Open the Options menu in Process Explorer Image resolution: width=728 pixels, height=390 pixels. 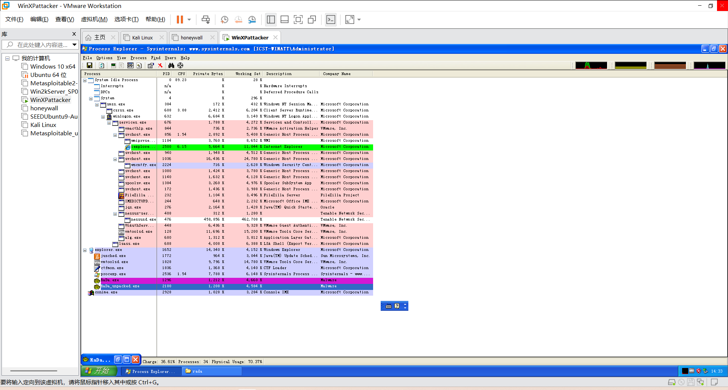click(x=104, y=58)
